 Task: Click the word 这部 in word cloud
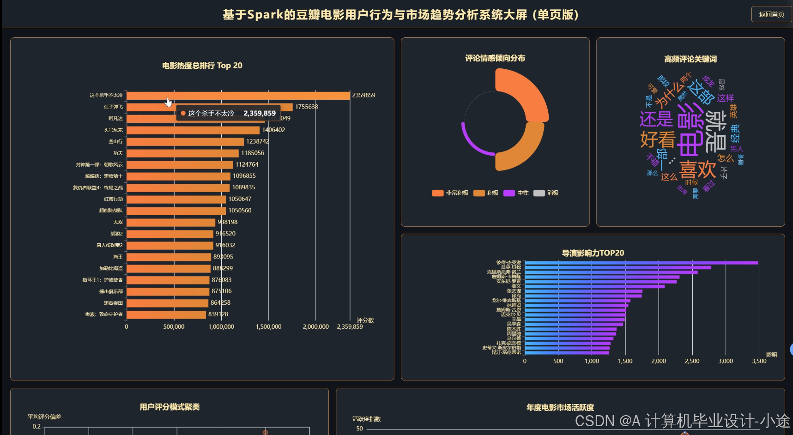coord(701,91)
